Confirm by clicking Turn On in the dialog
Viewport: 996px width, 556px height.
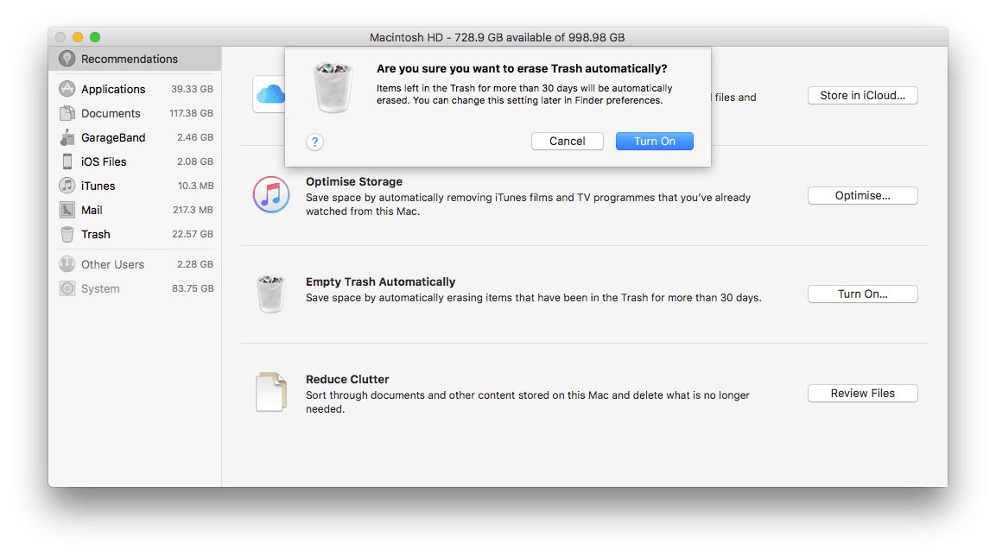coord(654,141)
